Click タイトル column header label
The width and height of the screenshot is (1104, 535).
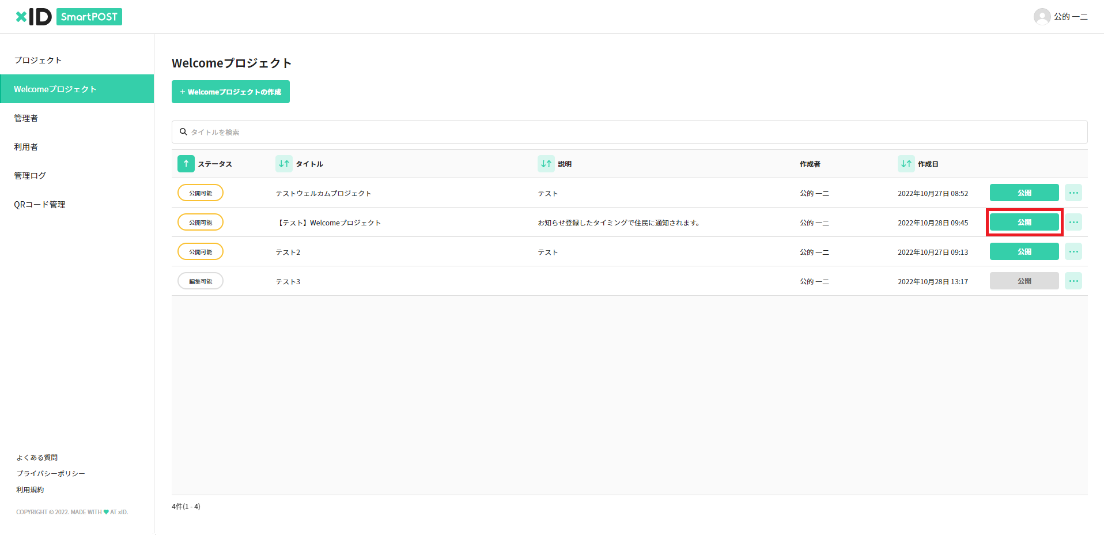pos(309,164)
